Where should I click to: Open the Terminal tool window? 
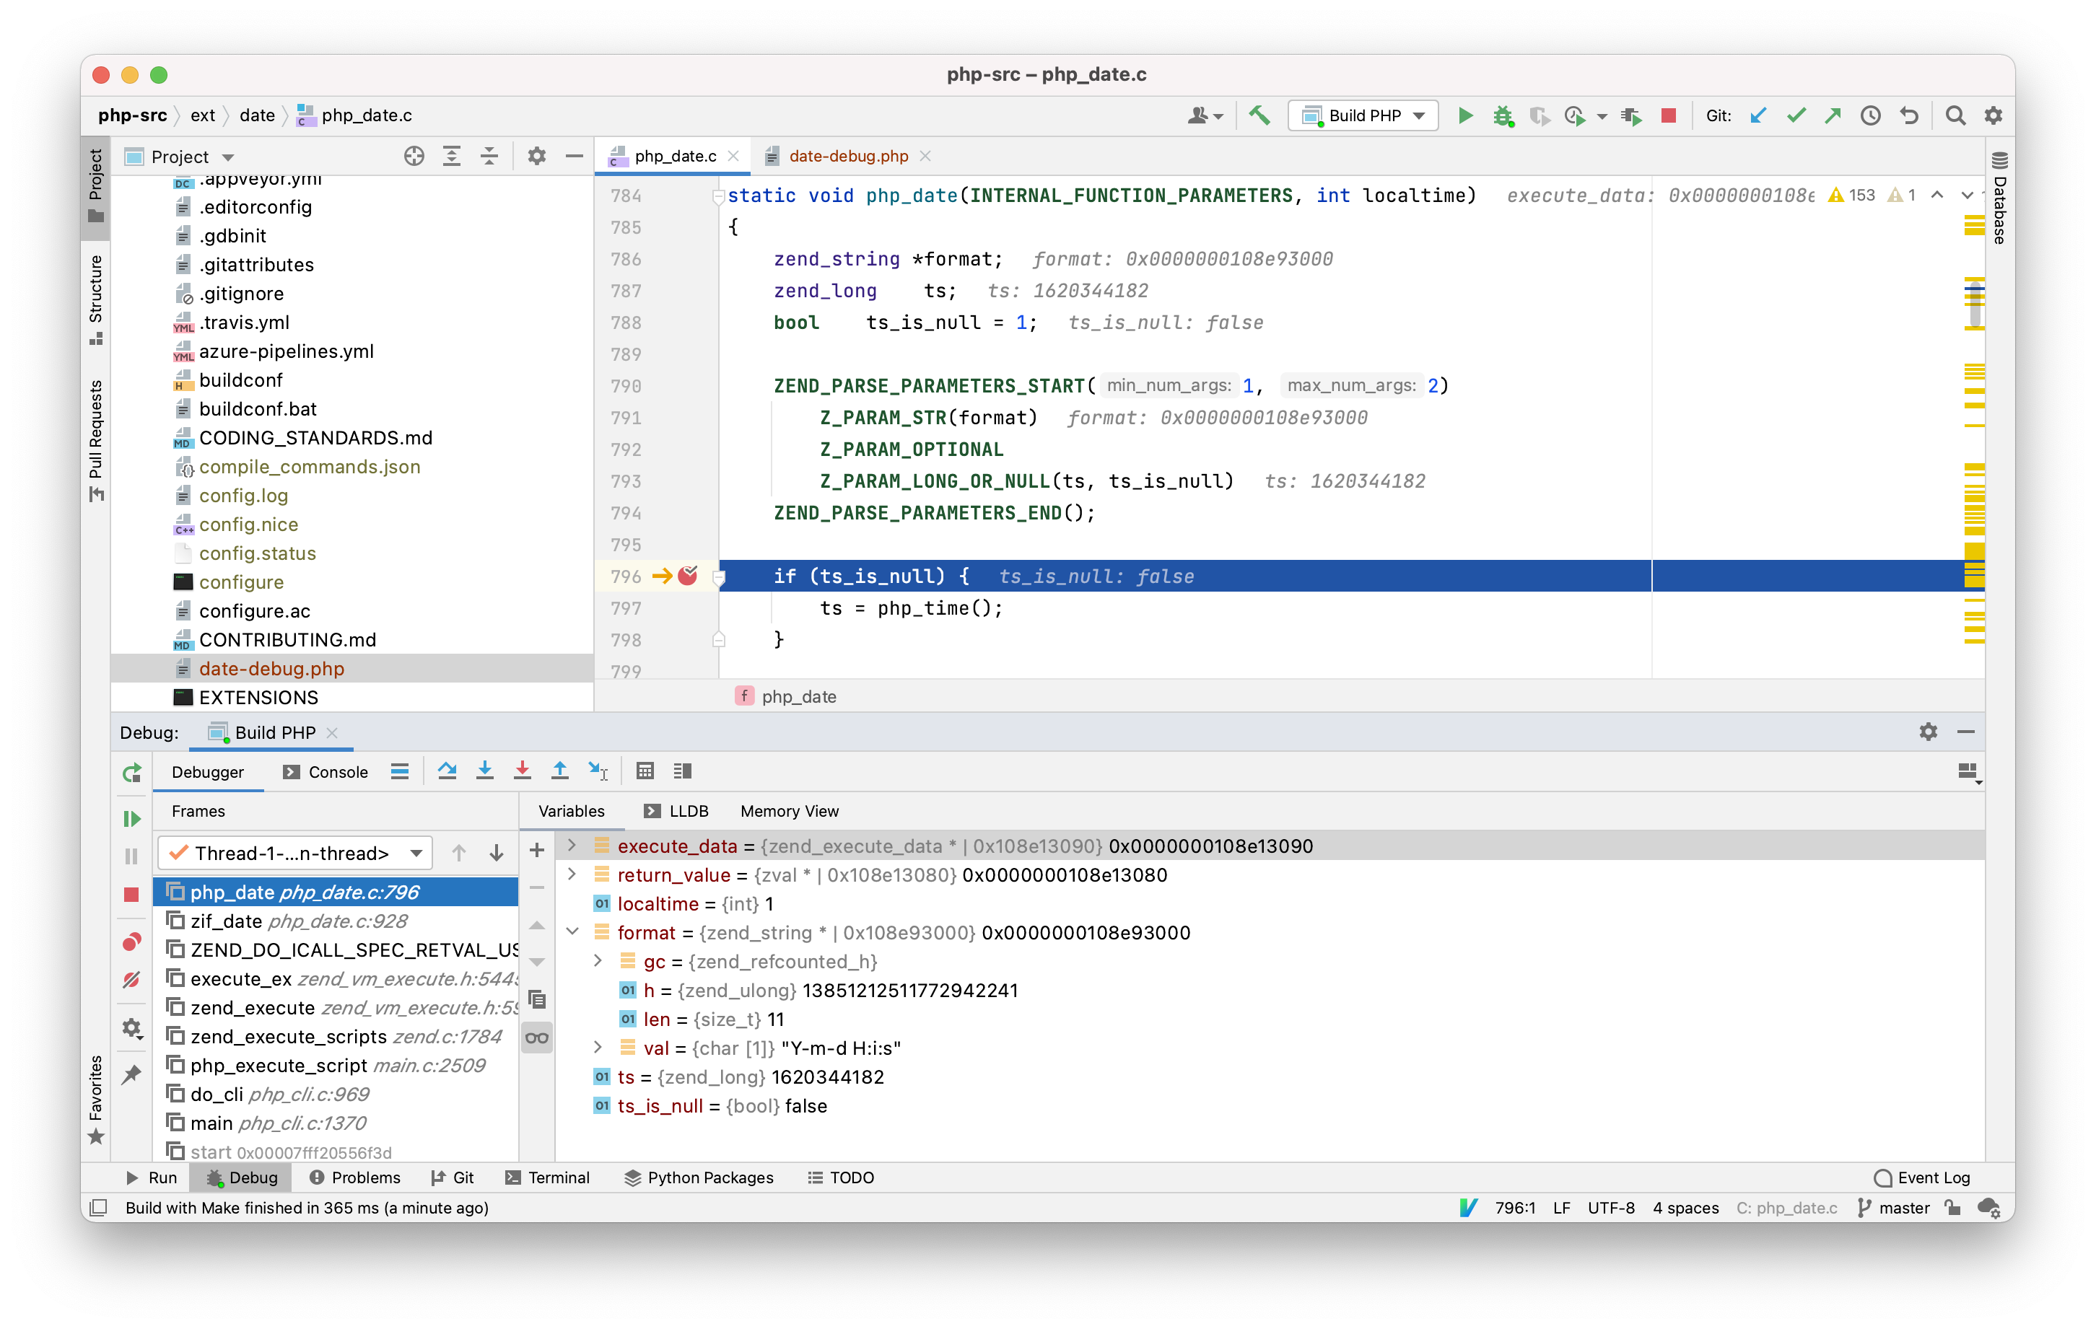coord(548,1177)
